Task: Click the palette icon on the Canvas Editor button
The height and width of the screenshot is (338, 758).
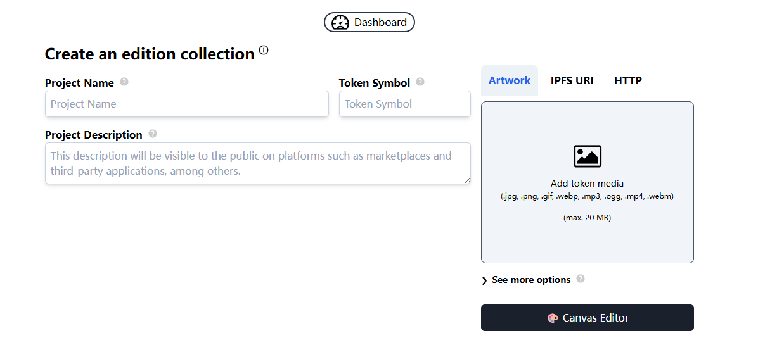Action: [553, 318]
